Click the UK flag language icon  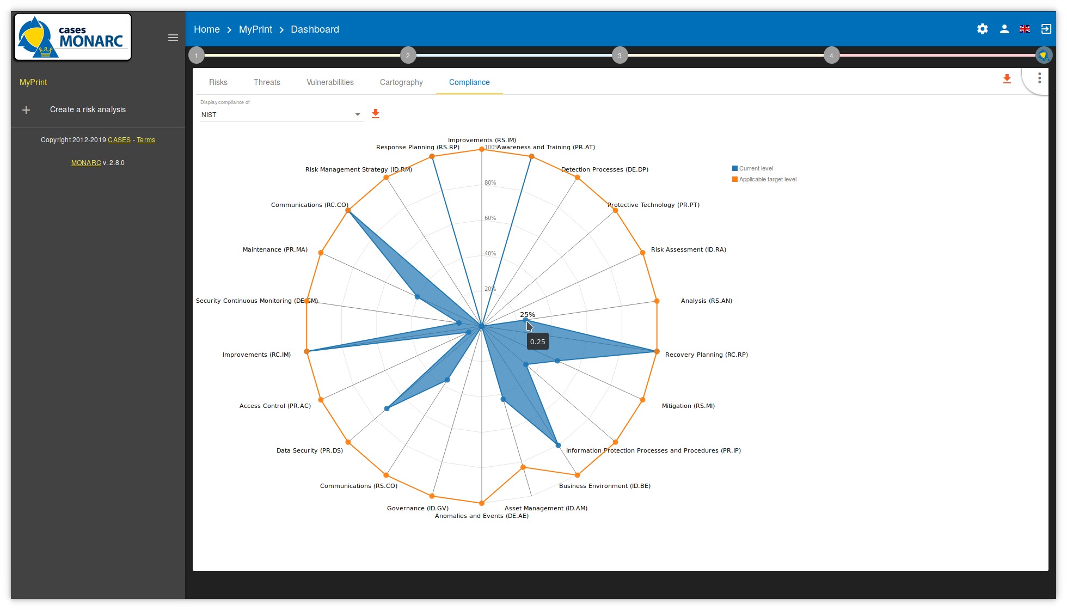click(1025, 28)
